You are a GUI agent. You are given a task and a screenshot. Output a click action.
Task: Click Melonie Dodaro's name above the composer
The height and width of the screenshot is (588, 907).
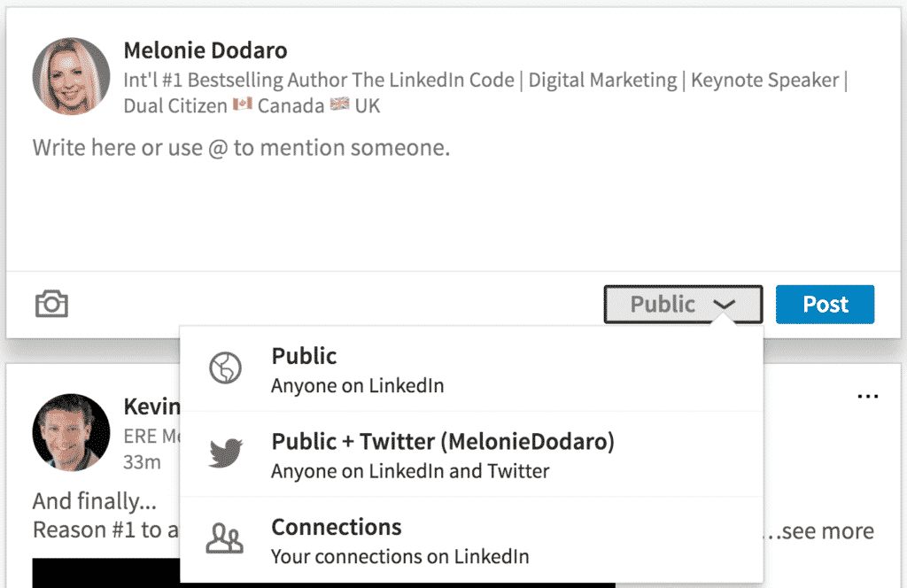click(x=205, y=50)
